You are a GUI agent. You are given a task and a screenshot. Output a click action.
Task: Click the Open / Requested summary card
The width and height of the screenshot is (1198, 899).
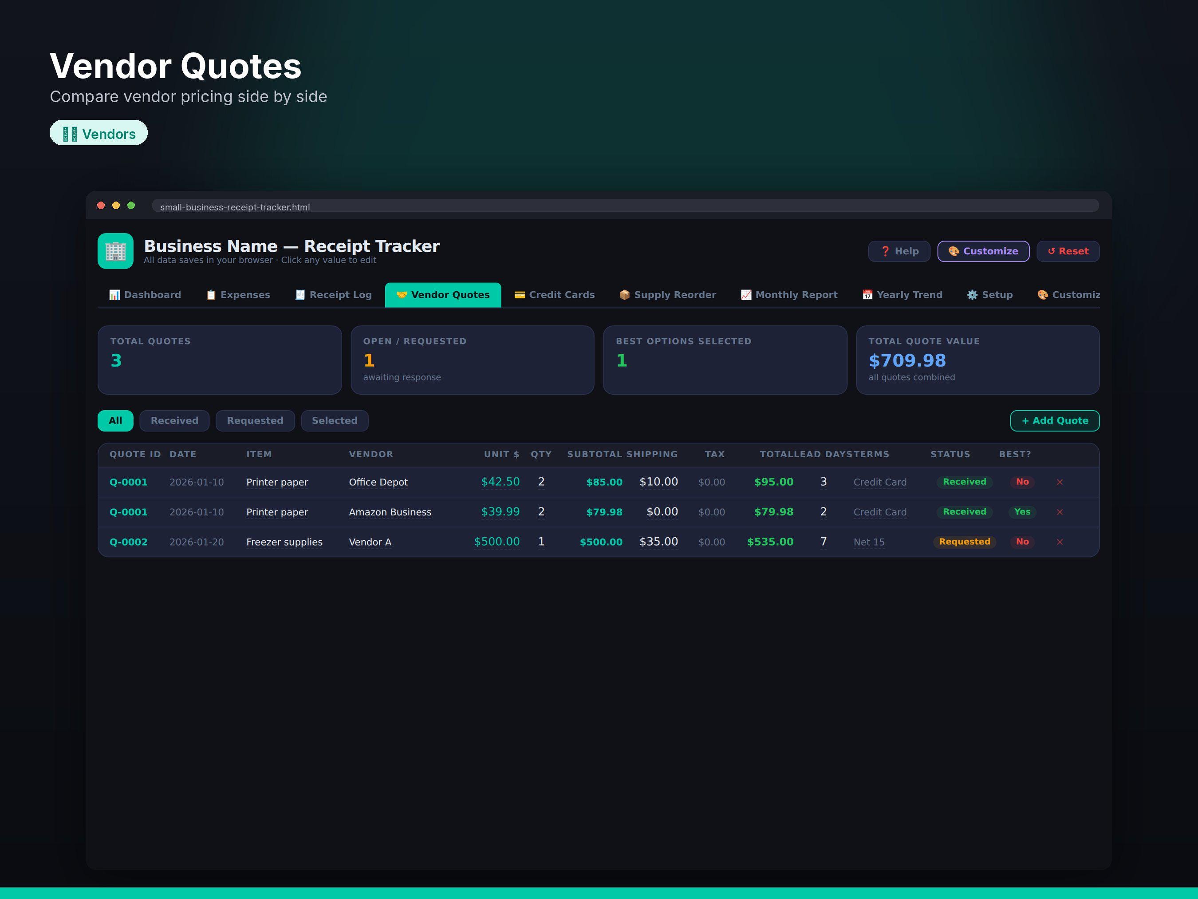[x=472, y=360]
